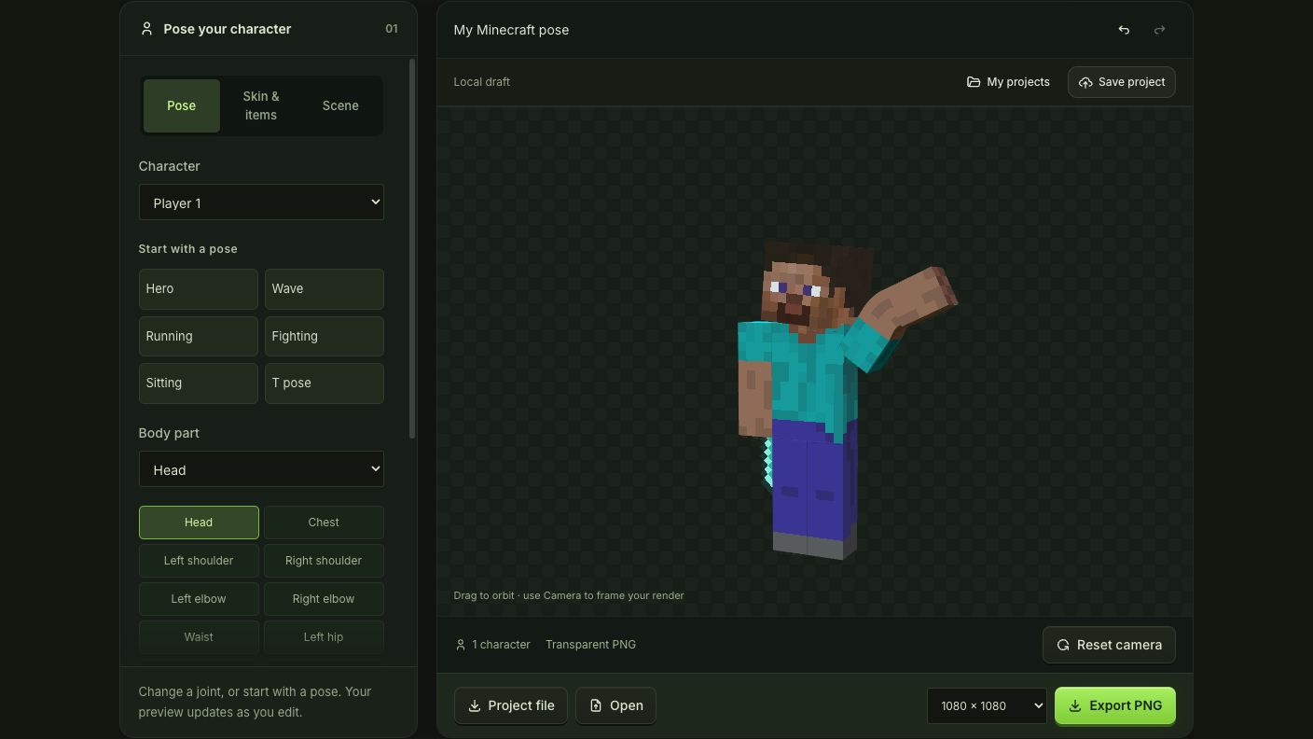
Task: Apply the Sitting pose preset
Action: [x=199, y=383]
